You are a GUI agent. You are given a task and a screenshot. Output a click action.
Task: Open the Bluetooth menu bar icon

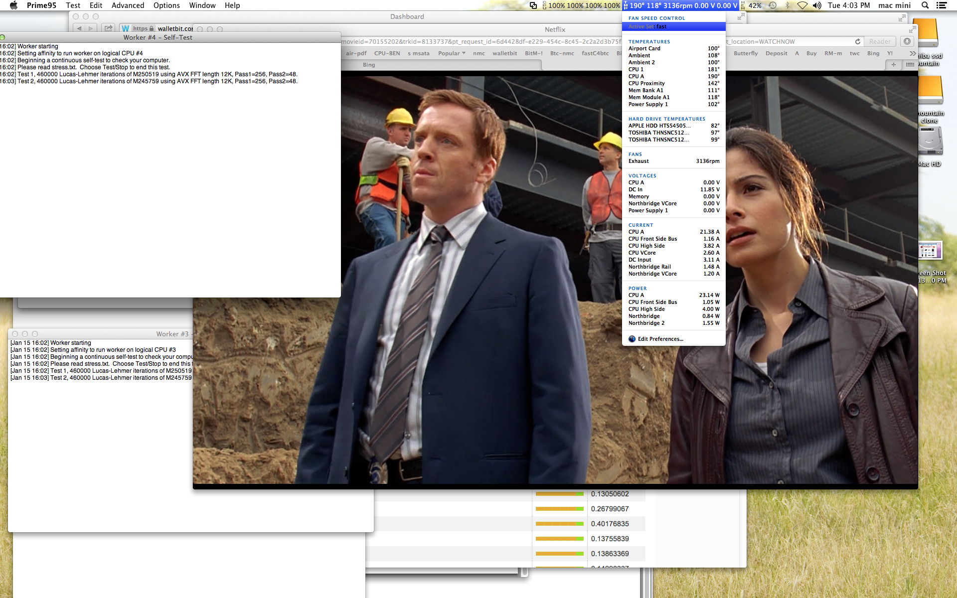click(x=788, y=5)
